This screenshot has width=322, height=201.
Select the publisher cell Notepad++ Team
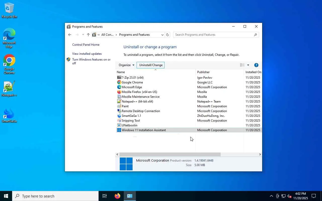[209, 102]
